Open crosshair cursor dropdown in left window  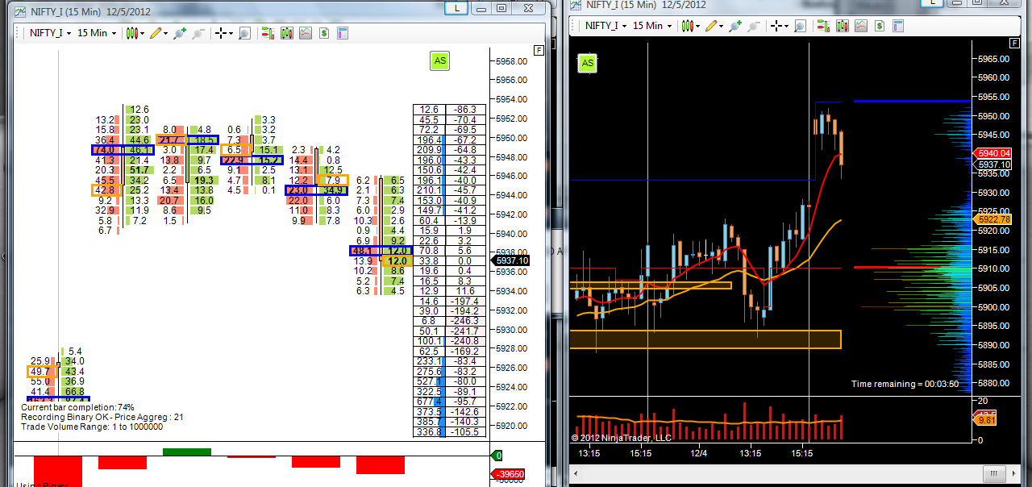point(223,33)
